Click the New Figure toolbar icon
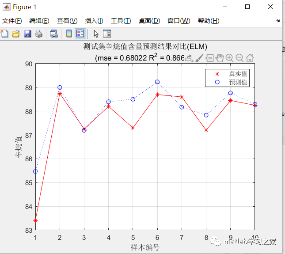 point(4,34)
